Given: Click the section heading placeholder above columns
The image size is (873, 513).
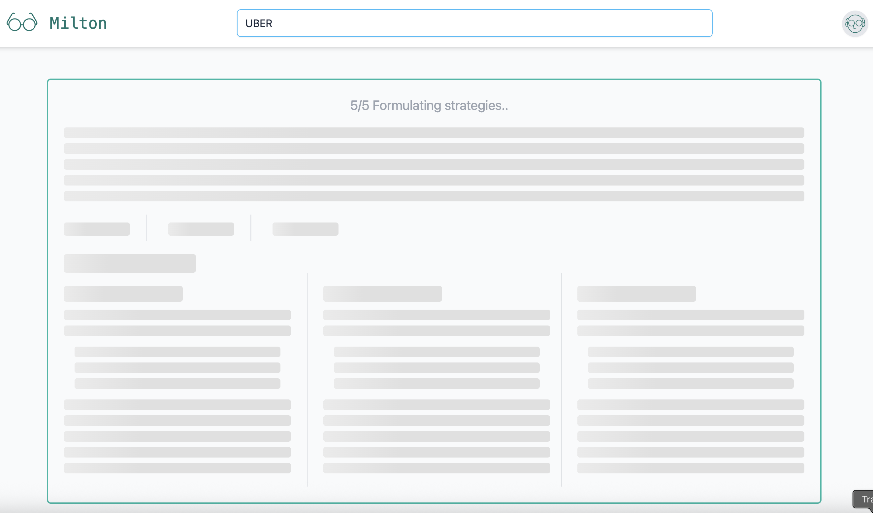Looking at the screenshot, I should [x=130, y=263].
